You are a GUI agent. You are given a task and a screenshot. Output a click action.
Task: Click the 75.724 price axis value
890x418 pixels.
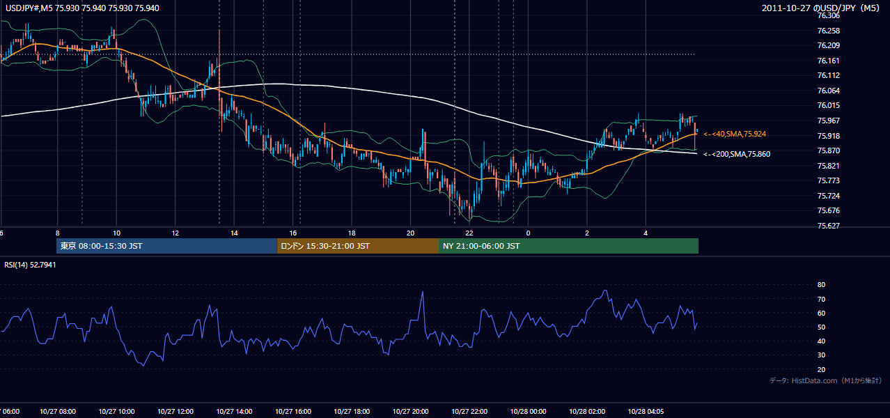pyautogui.click(x=828, y=196)
